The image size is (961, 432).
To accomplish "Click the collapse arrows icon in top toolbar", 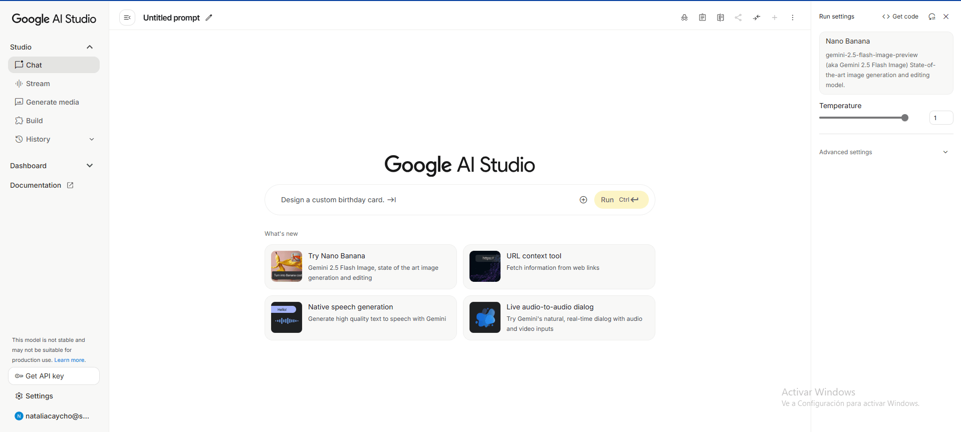I will (757, 18).
